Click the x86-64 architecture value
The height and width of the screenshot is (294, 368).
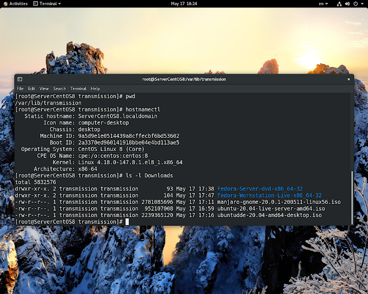88,169
